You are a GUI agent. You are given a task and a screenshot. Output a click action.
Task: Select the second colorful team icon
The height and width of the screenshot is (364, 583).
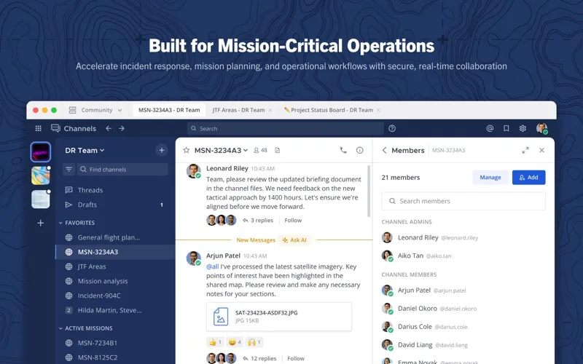41,175
